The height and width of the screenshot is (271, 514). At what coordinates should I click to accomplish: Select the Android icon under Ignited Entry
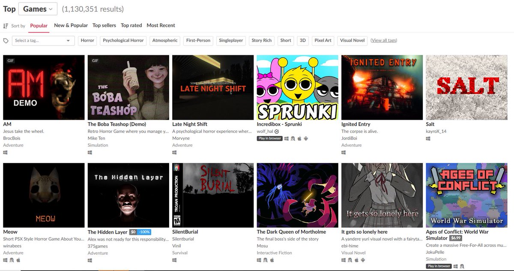(343, 152)
